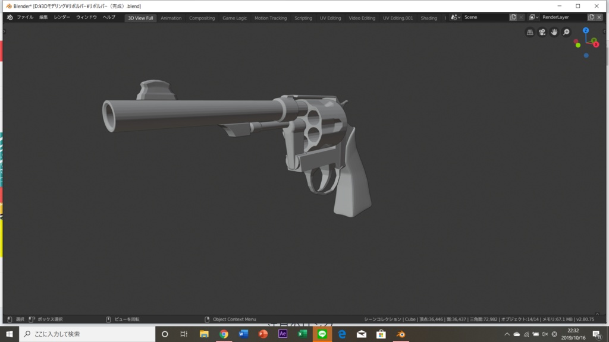Switch to the UV Editing.001 workspace tab
Image resolution: width=609 pixels, height=342 pixels.
pos(398,18)
